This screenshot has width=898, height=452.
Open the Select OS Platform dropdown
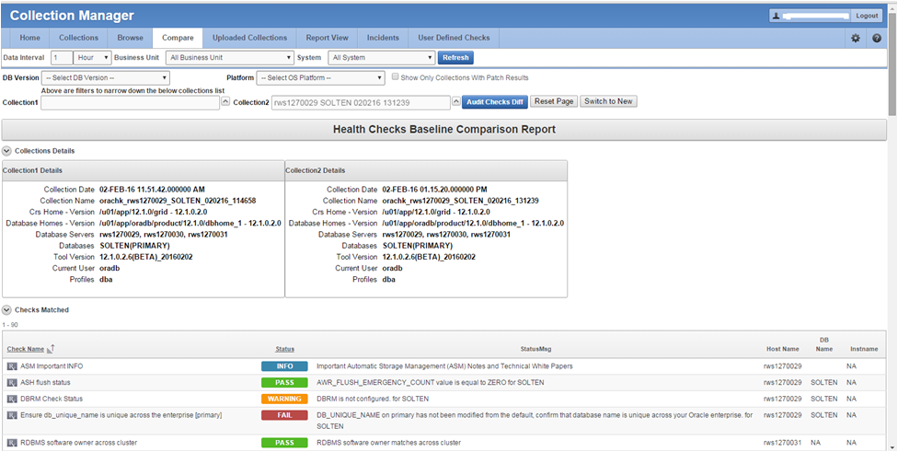pyautogui.click(x=319, y=78)
